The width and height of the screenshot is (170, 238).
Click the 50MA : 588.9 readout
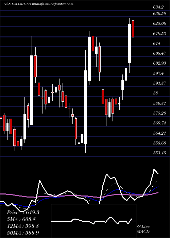23,233
